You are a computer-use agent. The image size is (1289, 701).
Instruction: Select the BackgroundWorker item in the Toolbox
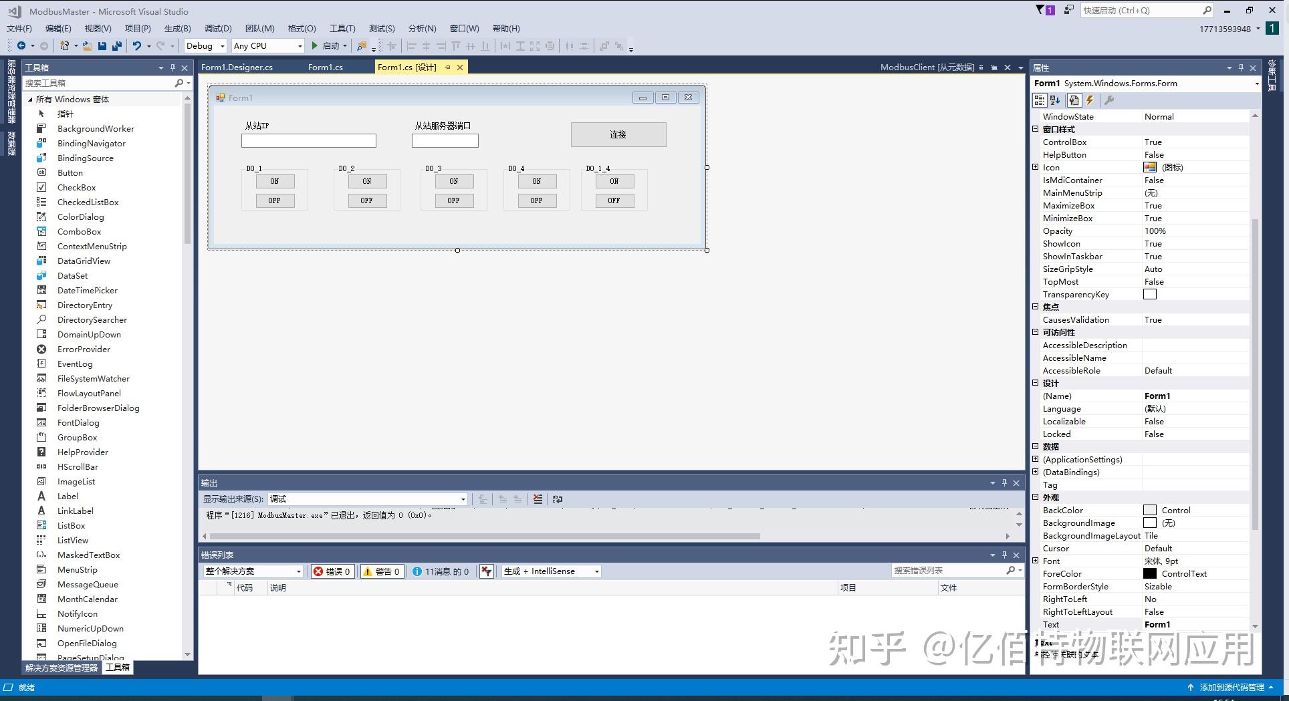click(96, 128)
